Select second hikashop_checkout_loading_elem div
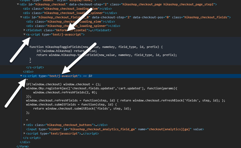The width and height of the screenshot is (241, 148). [x=71, y=22]
